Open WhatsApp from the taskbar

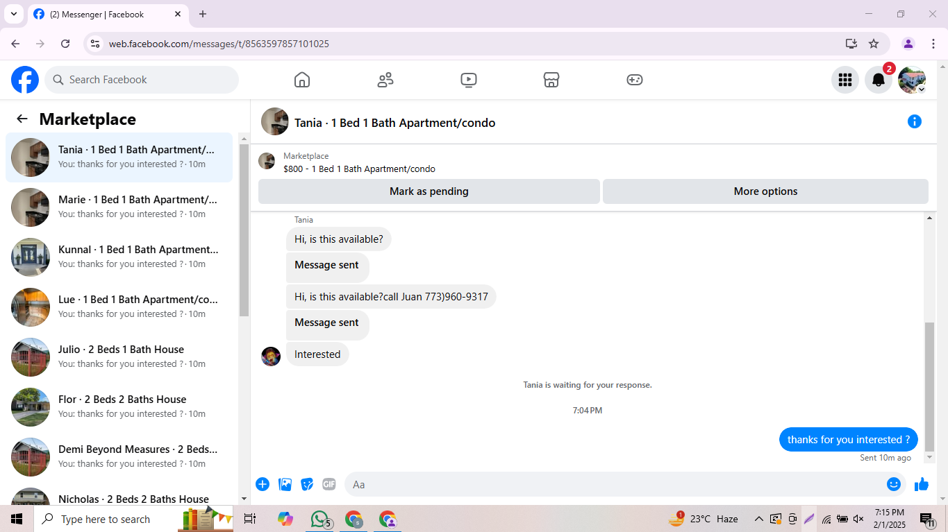(319, 519)
